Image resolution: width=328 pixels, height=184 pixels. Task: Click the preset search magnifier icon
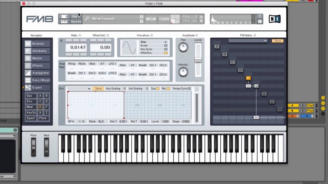[x=87, y=19]
